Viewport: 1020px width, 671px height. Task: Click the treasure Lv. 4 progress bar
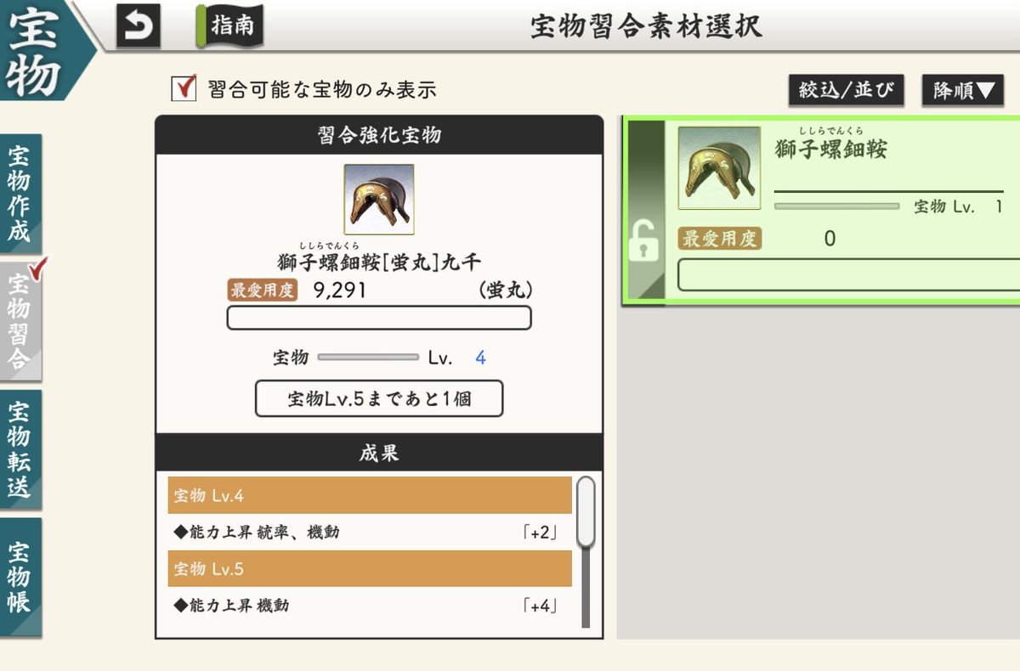click(x=368, y=358)
